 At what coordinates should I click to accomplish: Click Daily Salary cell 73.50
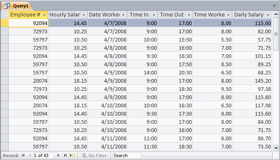tap(252, 146)
